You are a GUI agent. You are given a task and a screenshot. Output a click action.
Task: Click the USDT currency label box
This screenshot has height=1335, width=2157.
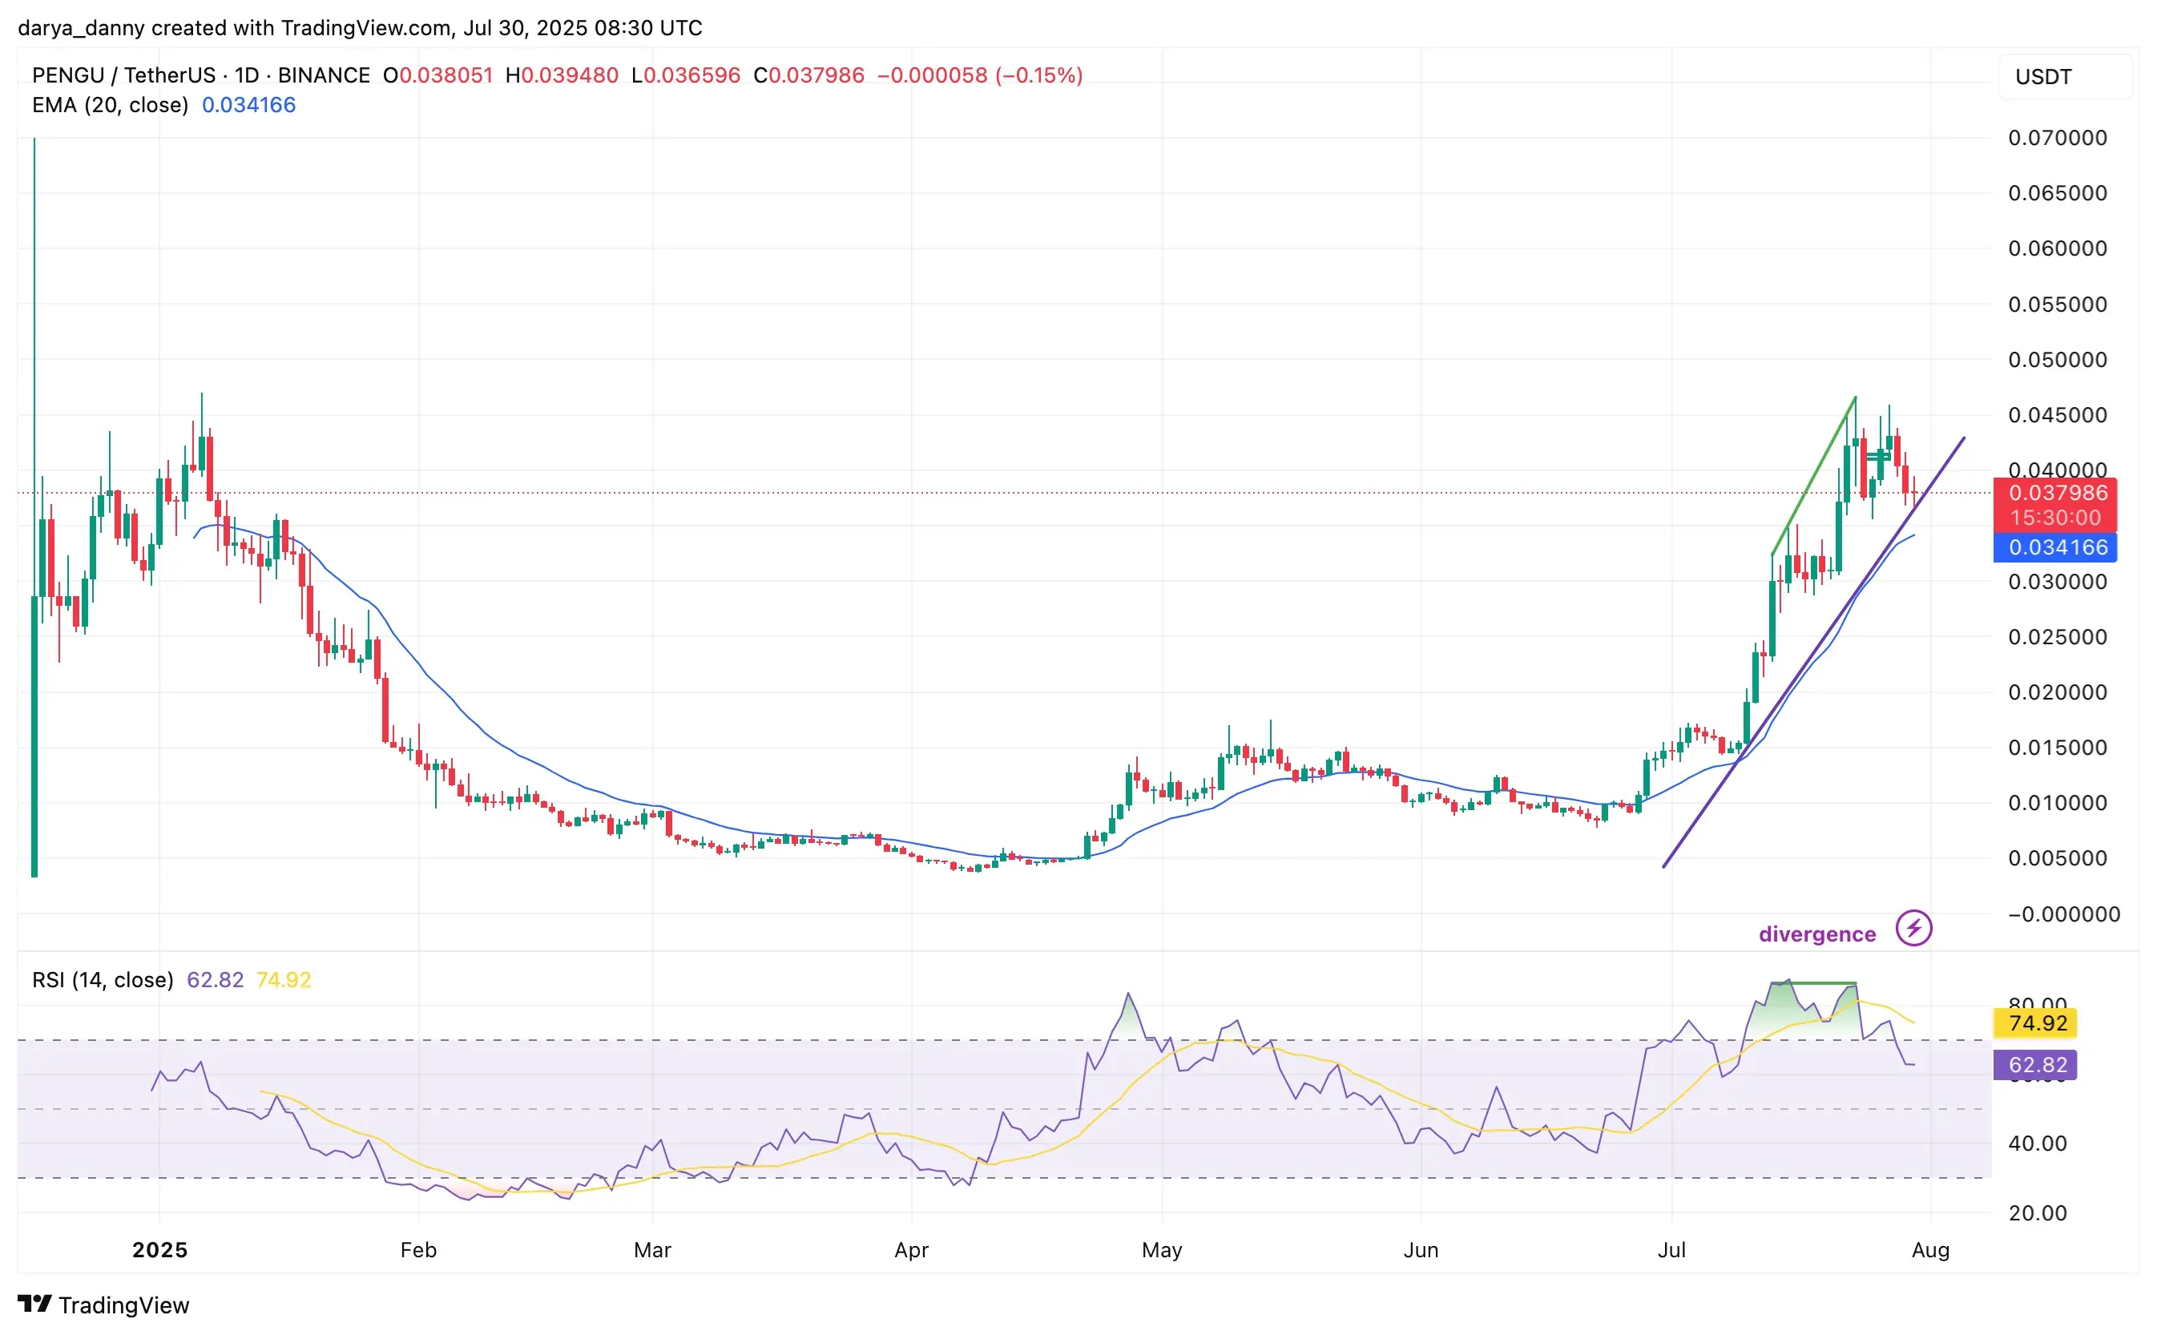pyautogui.click(x=2064, y=77)
